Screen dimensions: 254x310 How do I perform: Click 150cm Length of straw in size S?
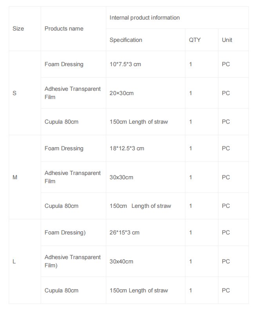click(139, 122)
